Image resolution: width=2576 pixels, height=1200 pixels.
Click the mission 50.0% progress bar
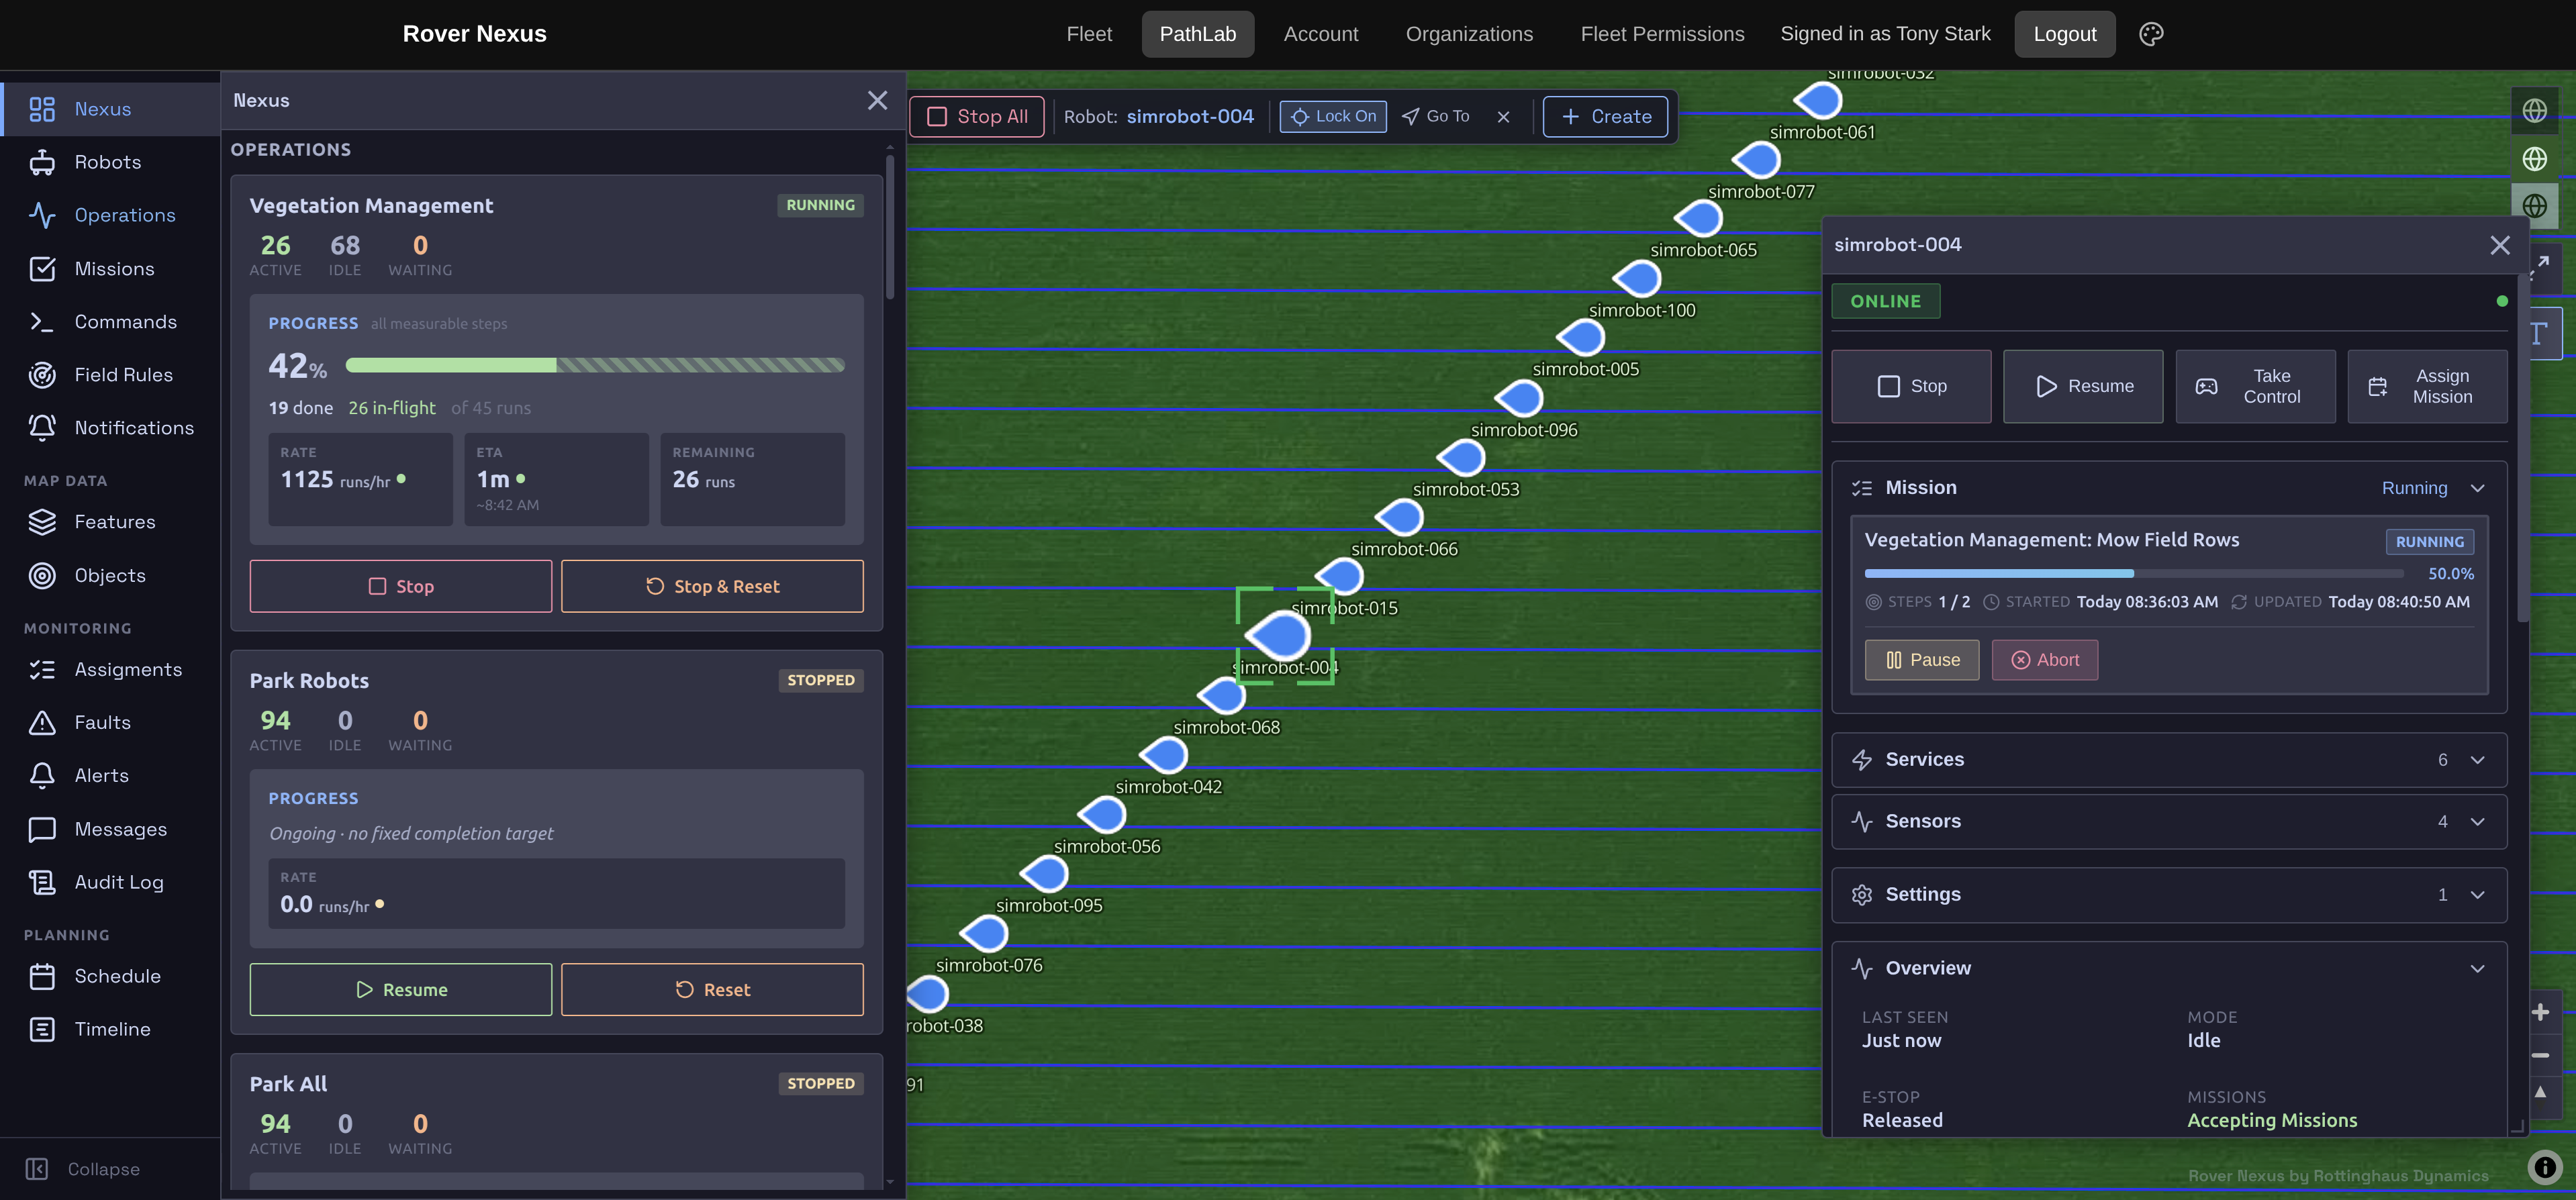tap(2134, 574)
